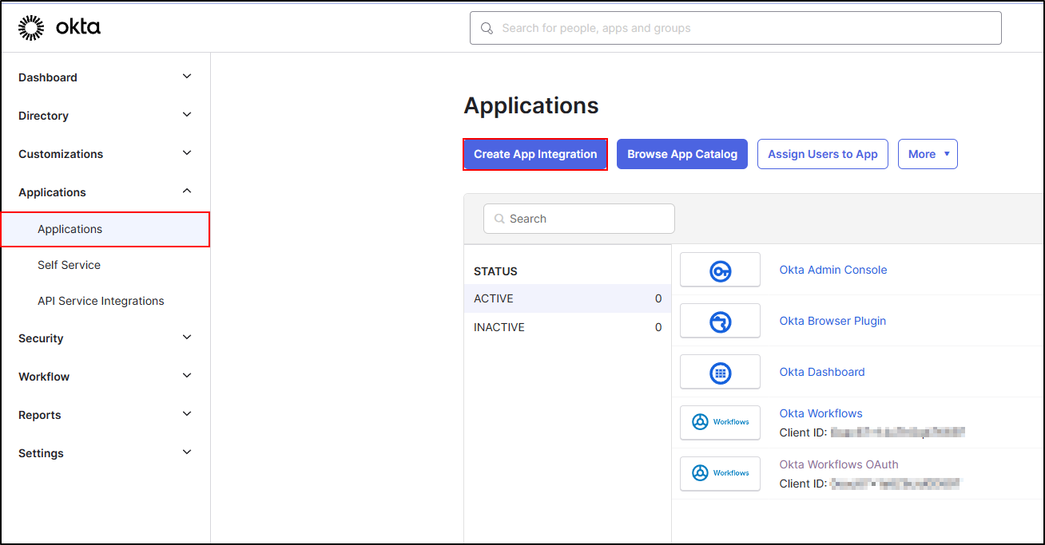Click the Okta Workflows OAuth app icon
1045x545 pixels.
[720, 473]
